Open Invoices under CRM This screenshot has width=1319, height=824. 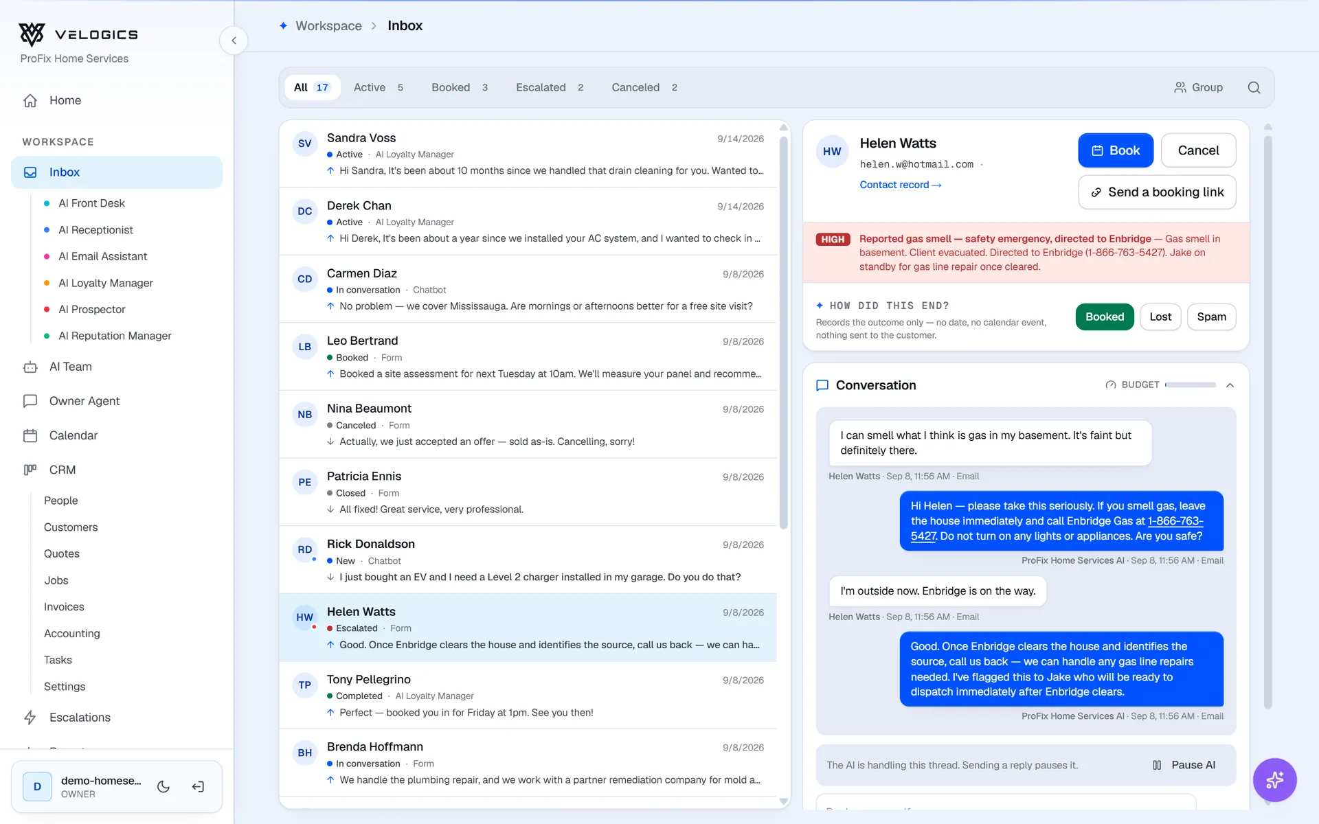64,607
